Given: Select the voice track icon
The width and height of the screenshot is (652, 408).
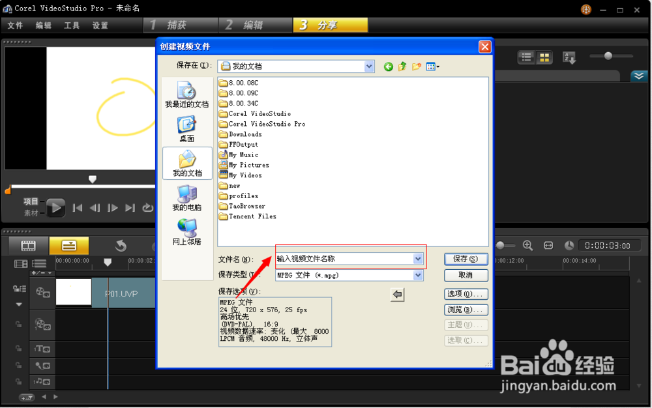Looking at the screenshot, I should (x=42, y=366).
